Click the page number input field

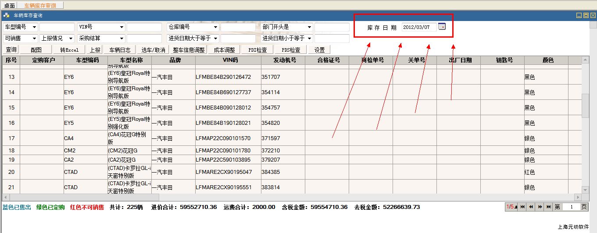click(x=571, y=207)
